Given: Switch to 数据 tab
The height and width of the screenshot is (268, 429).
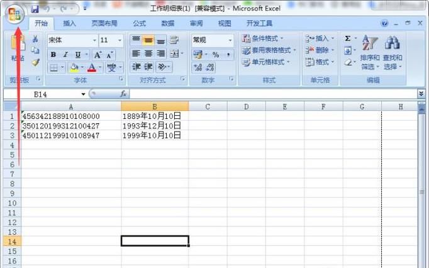Looking at the screenshot, I should click(168, 23).
